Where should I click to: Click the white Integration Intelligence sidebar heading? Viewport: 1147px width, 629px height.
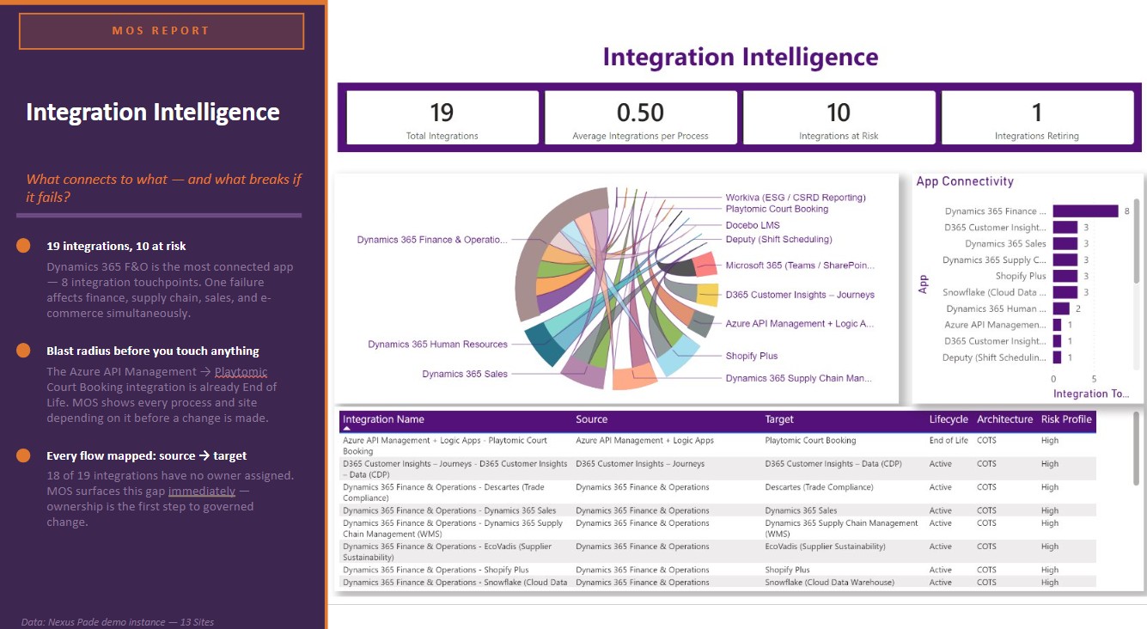click(153, 113)
